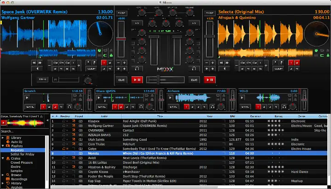Toggle the microphone TALK button
The width and height of the screenshot is (331, 189).
42,80
